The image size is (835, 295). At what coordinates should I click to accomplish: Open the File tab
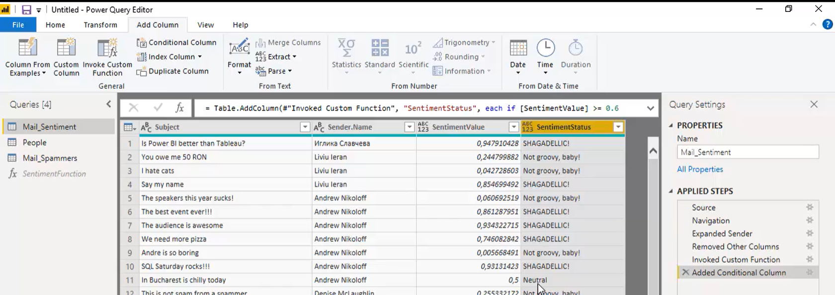coord(18,25)
